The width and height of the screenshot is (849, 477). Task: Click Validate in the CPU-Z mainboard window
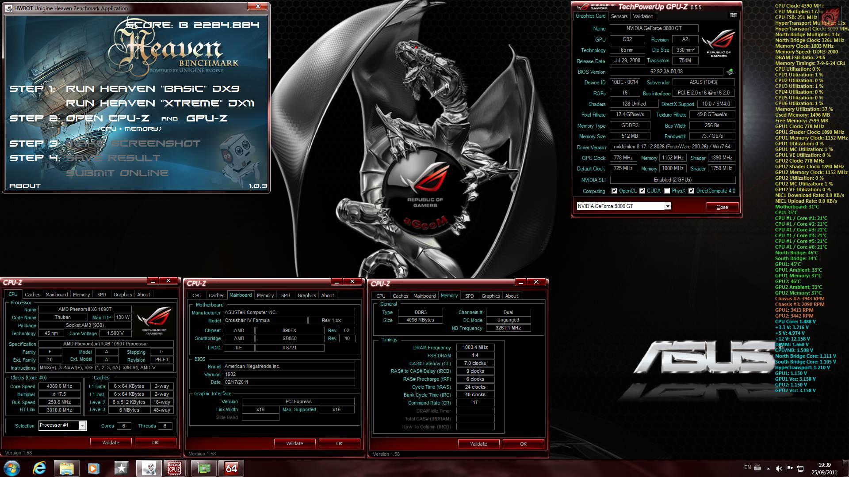(294, 443)
